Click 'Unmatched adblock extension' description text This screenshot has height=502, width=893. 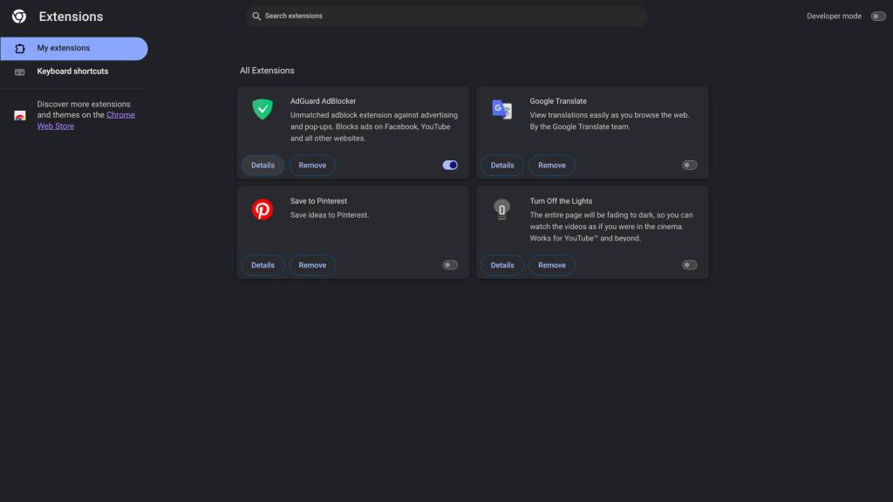[x=374, y=126]
